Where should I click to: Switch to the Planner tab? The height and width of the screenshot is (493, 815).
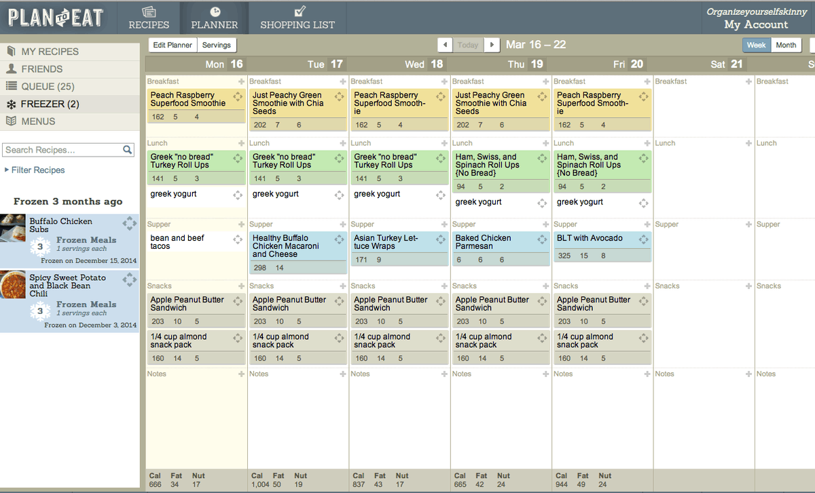(215, 18)
